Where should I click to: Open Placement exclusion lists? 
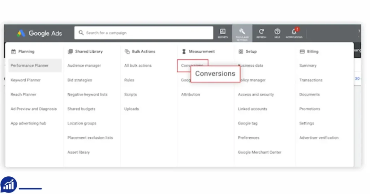tap(90, 137)
